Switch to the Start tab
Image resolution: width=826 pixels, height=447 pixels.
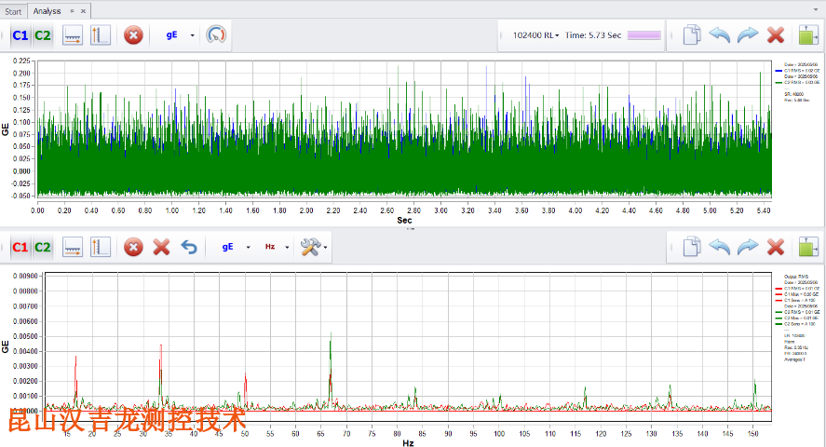point(14,10)
